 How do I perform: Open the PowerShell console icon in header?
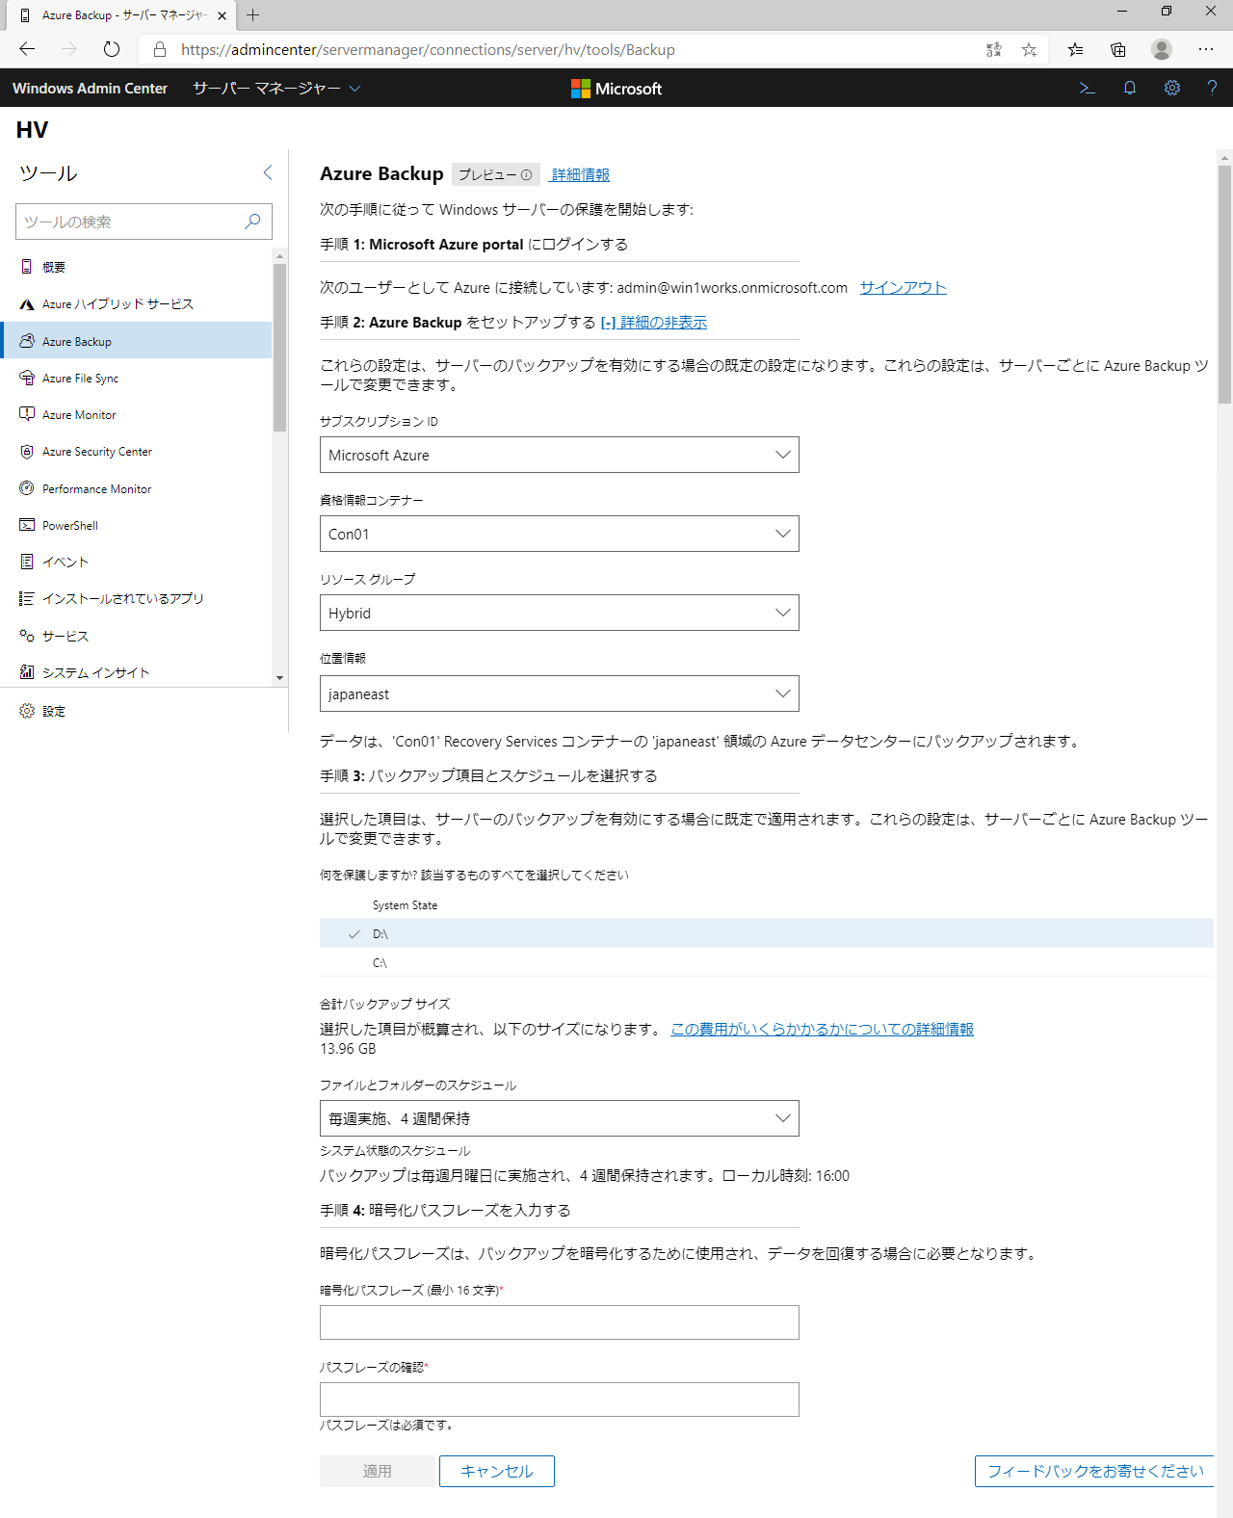(x=1087, y=88)
